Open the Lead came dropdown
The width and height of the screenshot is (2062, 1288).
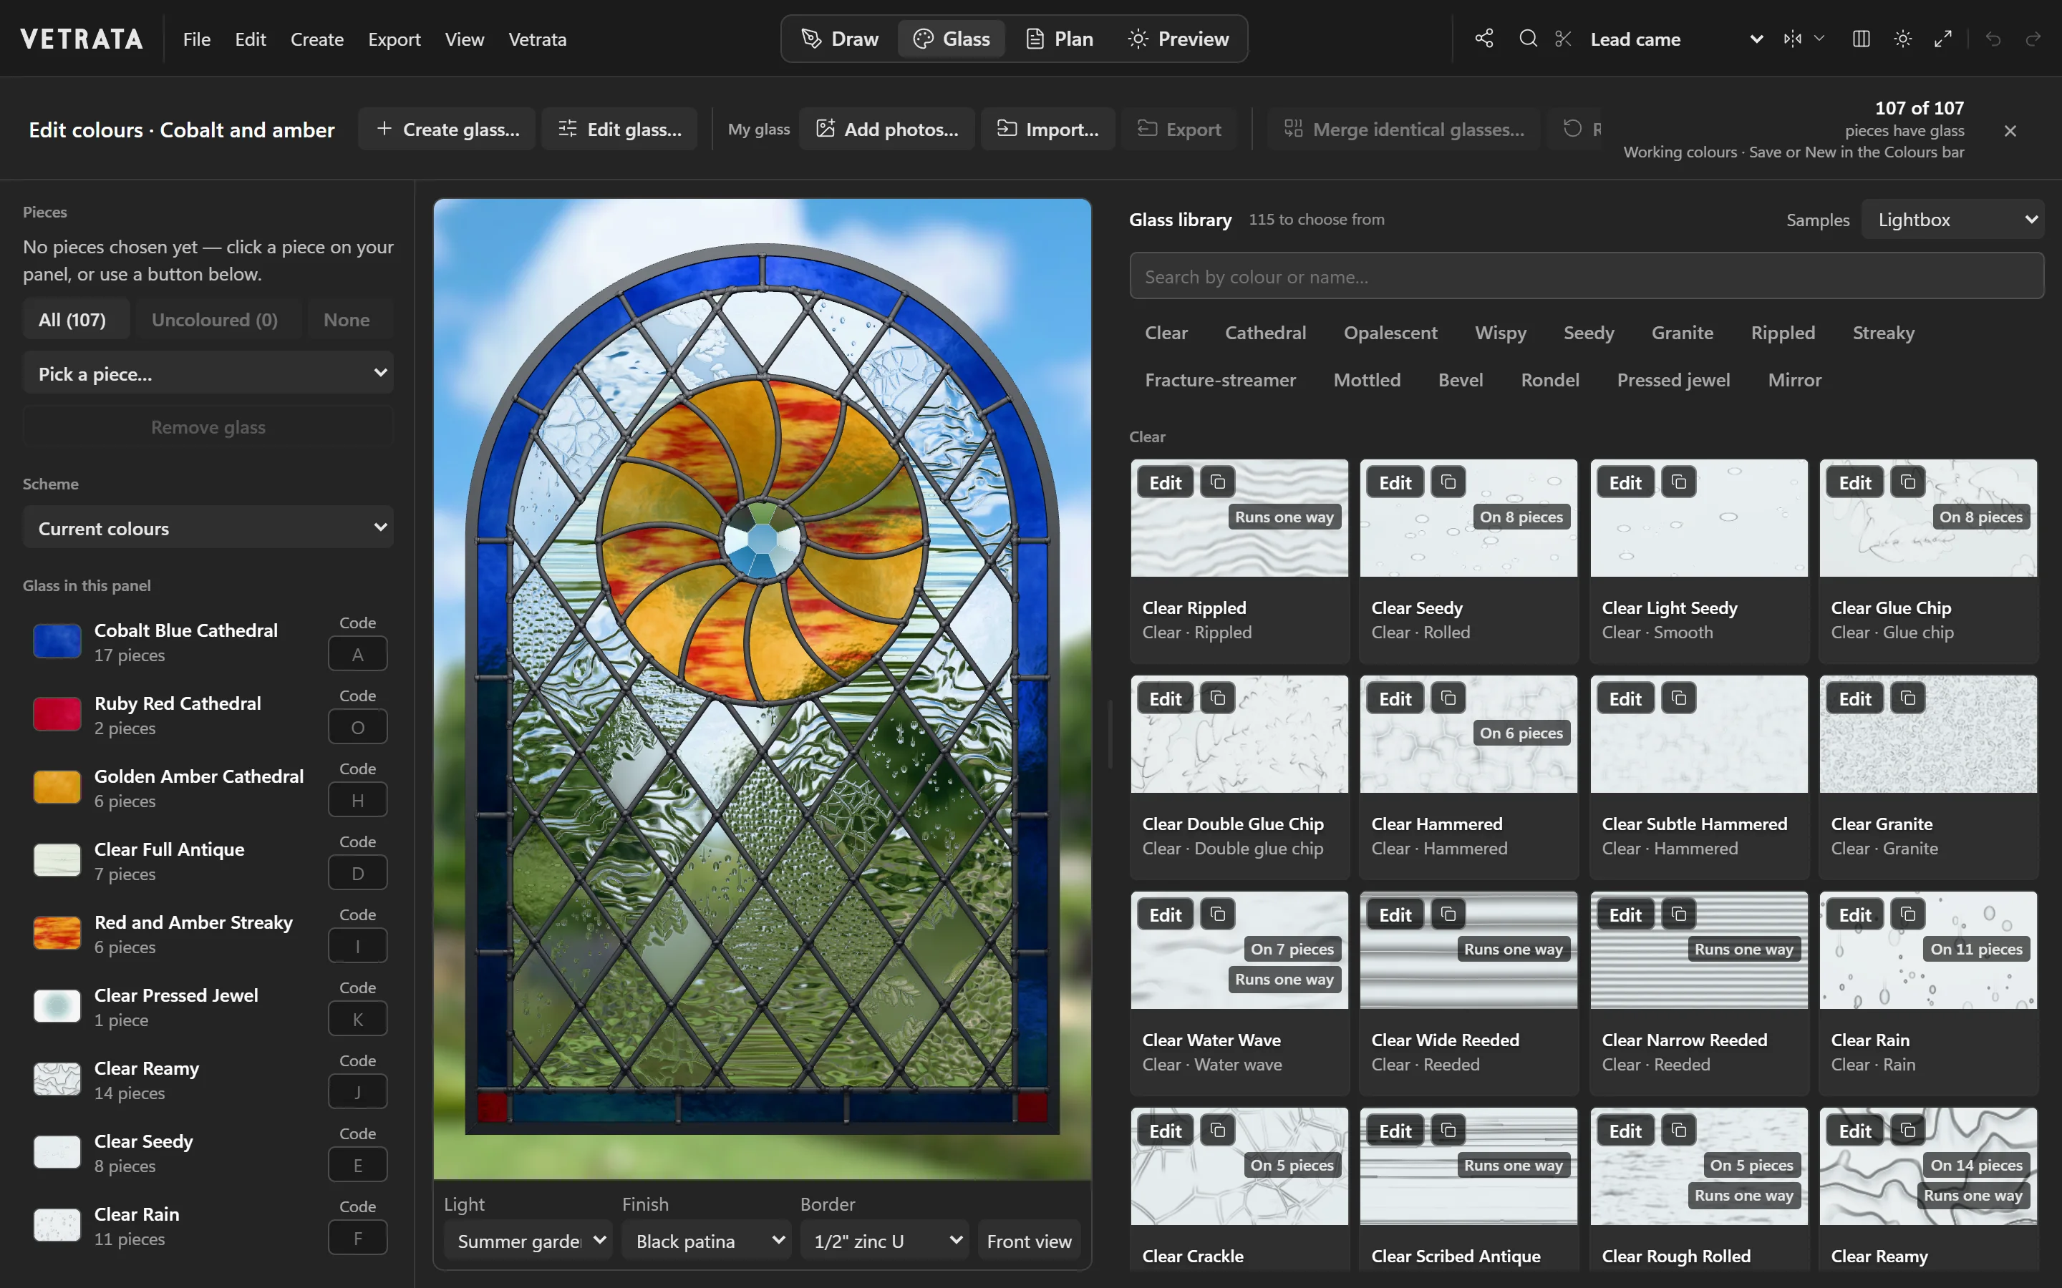point(1676,39)
